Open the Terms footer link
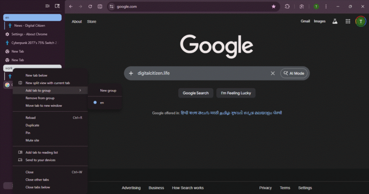This screenshot has width=369, height=194. [x=285, y=188]
